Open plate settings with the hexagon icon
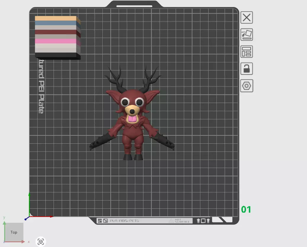307x247 pixels. click(x=247, y=86)
